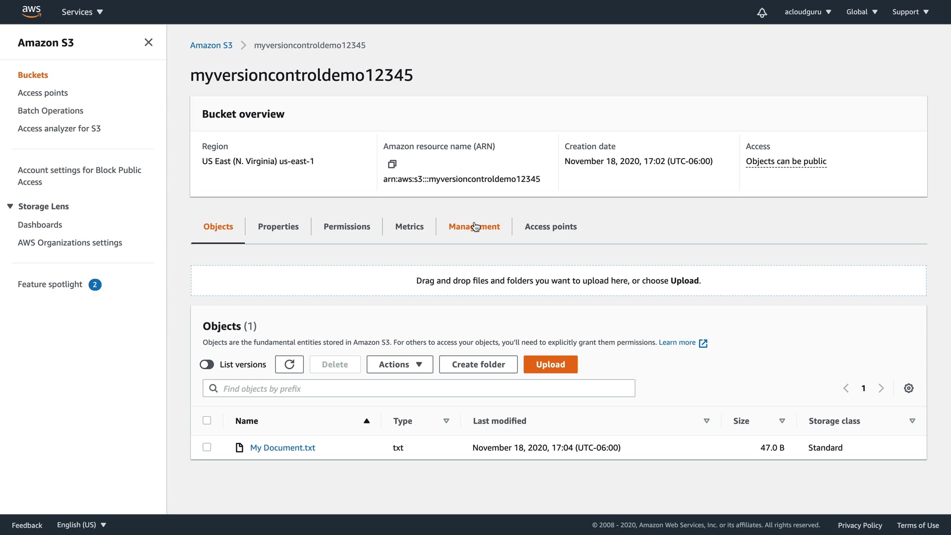Viewport: 951px width, 535px height.
Task: Toggle the List versions switch
Action: (207, 365)
